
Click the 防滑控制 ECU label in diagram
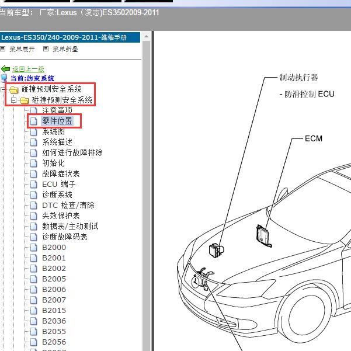[307, 94]
